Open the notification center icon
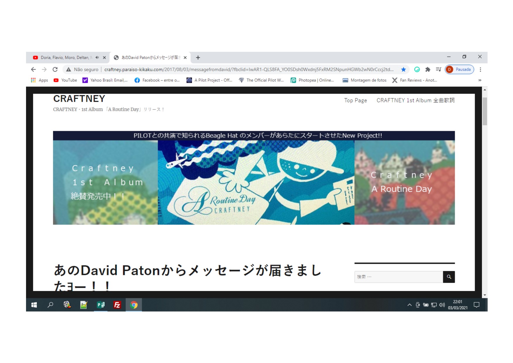513x363 pixels. (x=476, y=305)
